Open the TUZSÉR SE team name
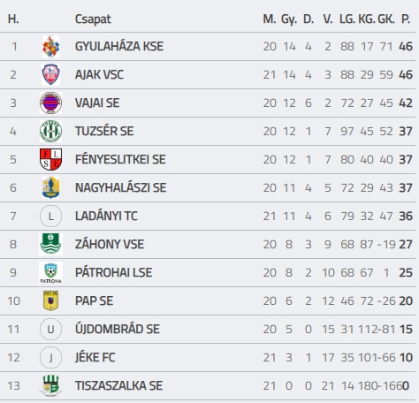The height and width of the screenshot is (403, 419). coord(104,132)
